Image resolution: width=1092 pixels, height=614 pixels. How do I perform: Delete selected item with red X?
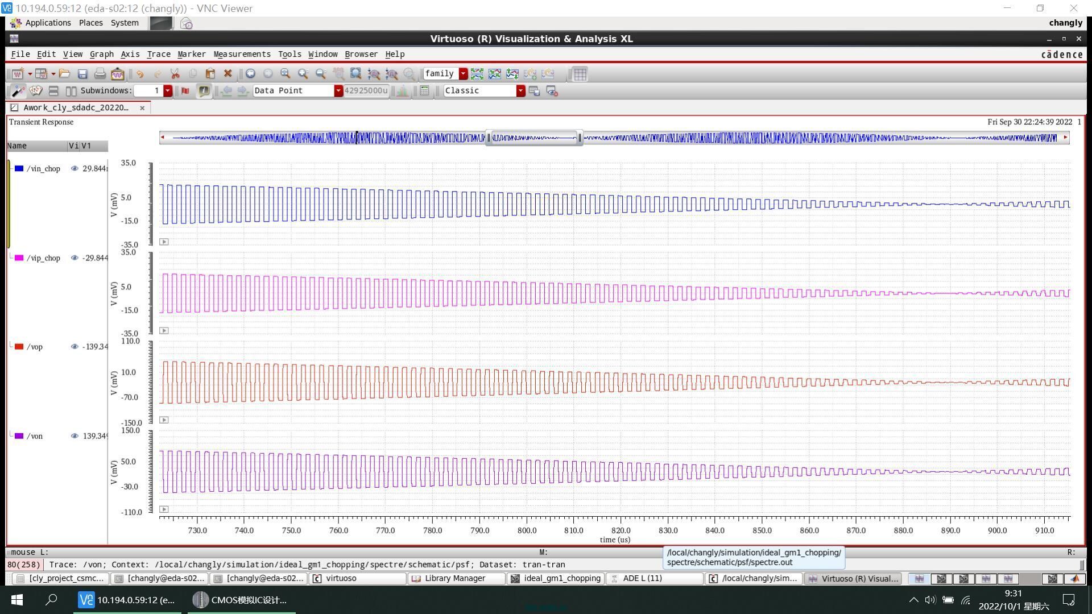coord(228,74)
